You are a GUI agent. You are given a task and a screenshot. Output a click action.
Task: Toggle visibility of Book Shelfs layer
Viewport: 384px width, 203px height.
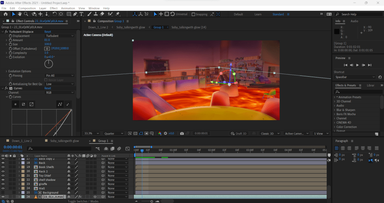(3, 167)
